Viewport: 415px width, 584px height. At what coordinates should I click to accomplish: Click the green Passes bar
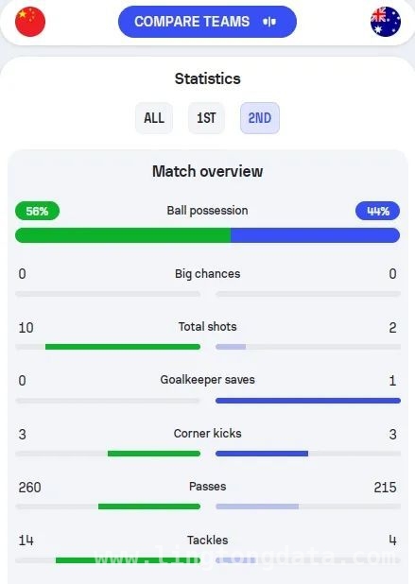click(149, 507)
